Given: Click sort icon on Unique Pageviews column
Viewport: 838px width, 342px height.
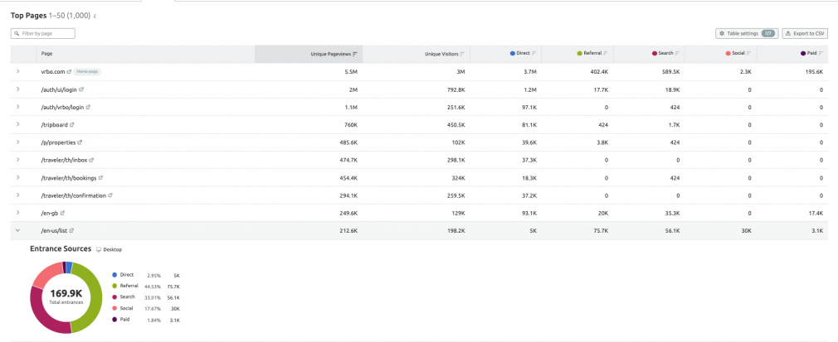Looking at the screenshot, I should click(355, 54).
